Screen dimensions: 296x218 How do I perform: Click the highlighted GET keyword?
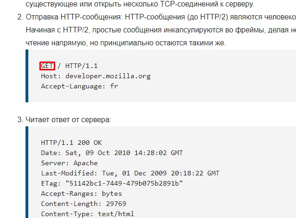pyautogui.click(x=48, y=66)
